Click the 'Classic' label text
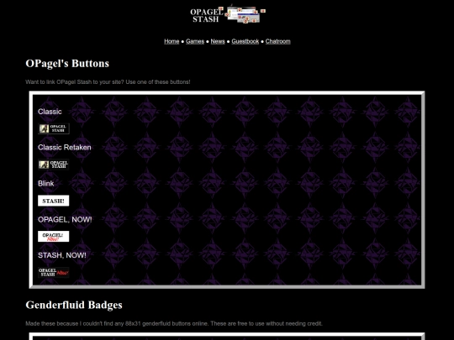The height and width of the screenshot is (340, 454). [50, 112]
